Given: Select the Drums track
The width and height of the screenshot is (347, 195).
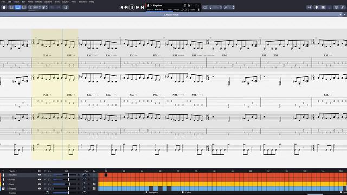Looking at the screenshot, I should point(12,188).
